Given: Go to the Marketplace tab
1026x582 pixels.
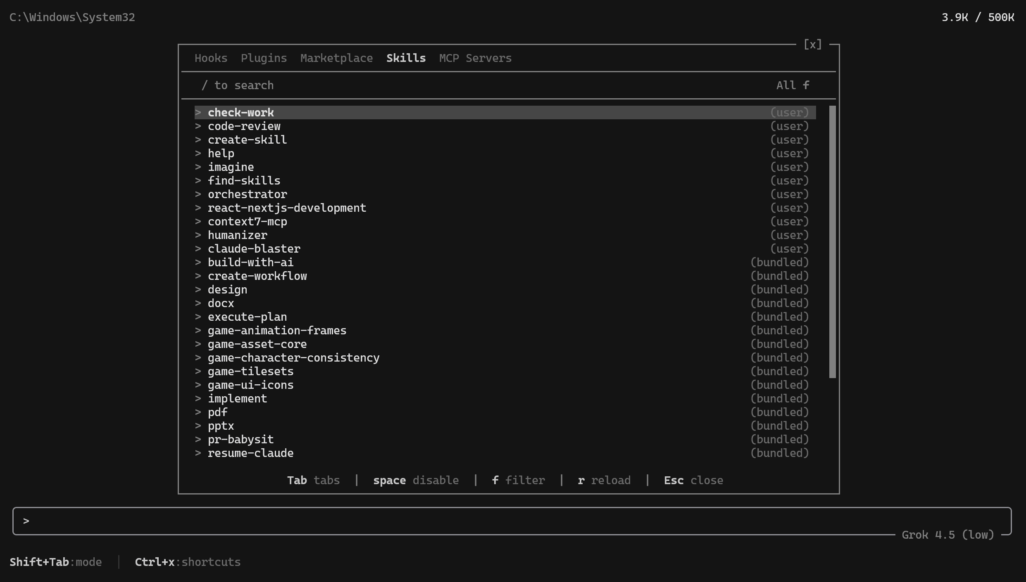Looking at the screenshot, I should 336,58.
